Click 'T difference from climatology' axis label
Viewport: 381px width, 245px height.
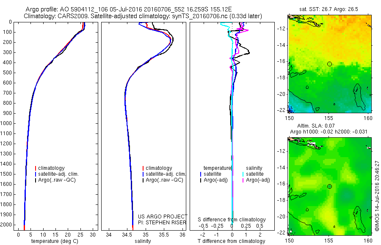point(231,241)
